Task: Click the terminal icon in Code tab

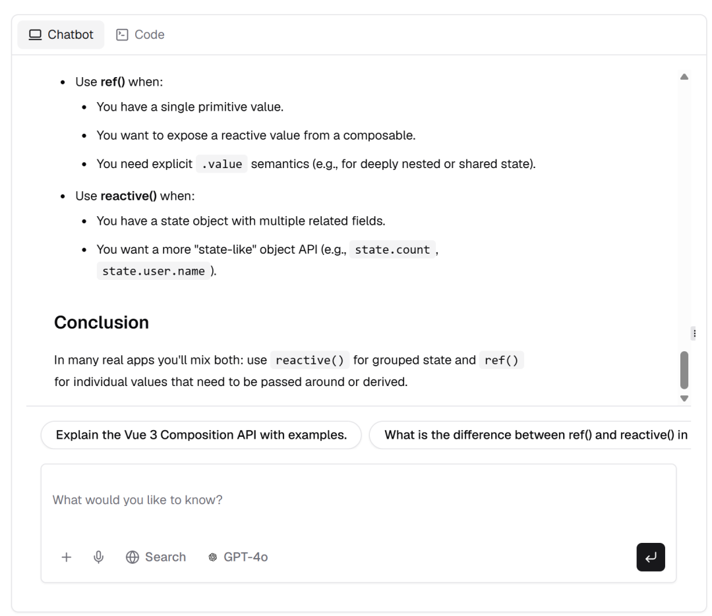Action: (122, 34)
